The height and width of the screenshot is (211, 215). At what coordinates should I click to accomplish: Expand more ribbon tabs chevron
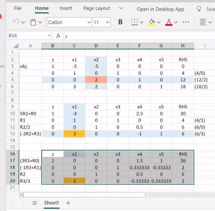(121, 8)
